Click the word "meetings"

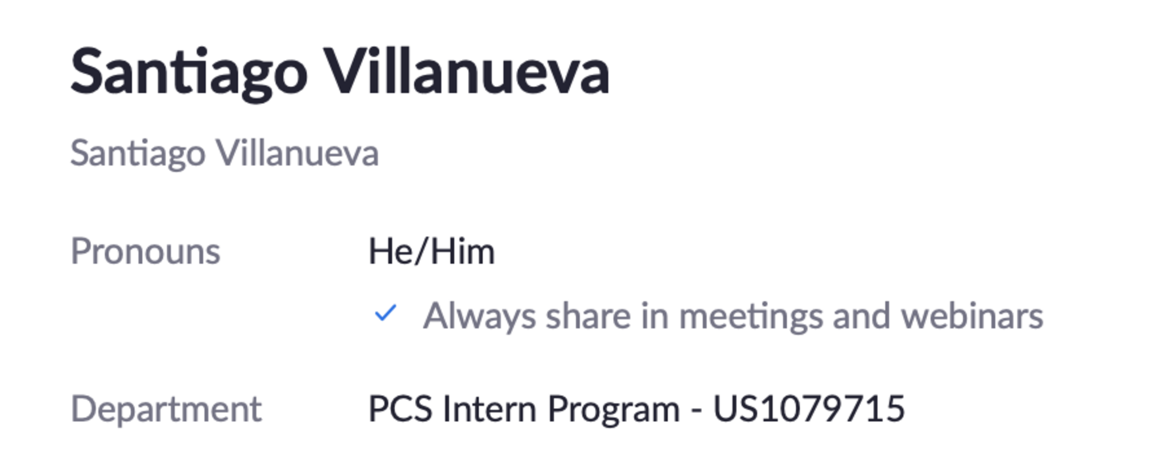click(x=751, y=316)
